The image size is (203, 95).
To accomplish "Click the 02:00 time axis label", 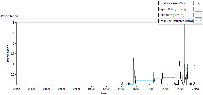I will point(31,89).
